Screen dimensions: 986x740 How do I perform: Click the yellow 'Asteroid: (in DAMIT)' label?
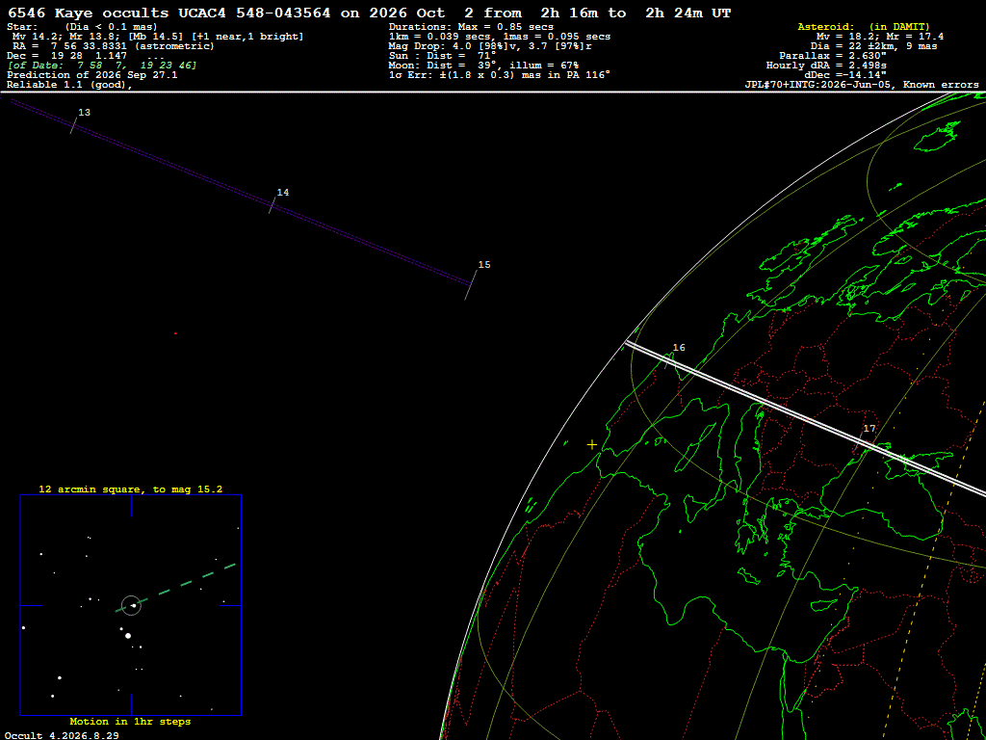864,27
